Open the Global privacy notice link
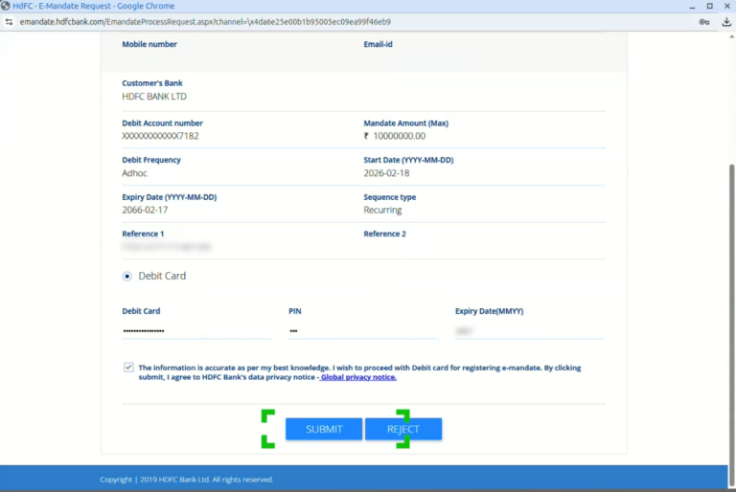Image resolution: width=736 pixels, height=492 pixels. [x=358, y=377]
